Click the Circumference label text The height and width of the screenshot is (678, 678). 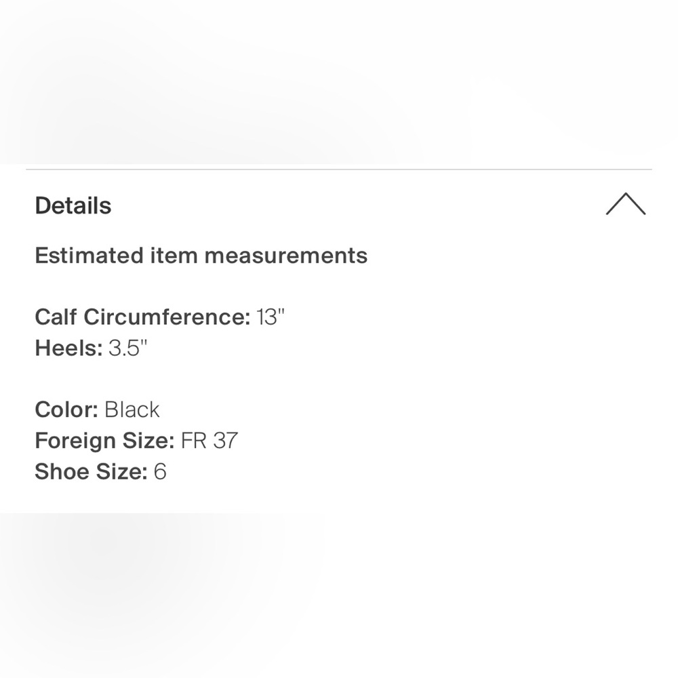tap(167, 317)
